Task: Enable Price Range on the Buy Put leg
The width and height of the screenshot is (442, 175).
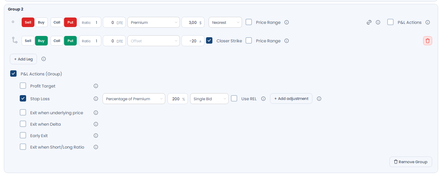Action: coord(249,40)
